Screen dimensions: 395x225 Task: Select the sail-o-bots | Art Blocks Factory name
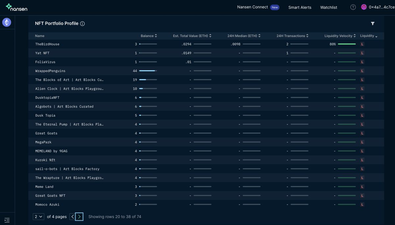pos(67,169)
